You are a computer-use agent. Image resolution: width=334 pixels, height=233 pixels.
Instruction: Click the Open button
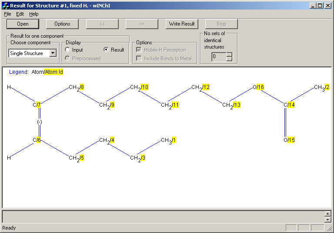tap(23, 24)
